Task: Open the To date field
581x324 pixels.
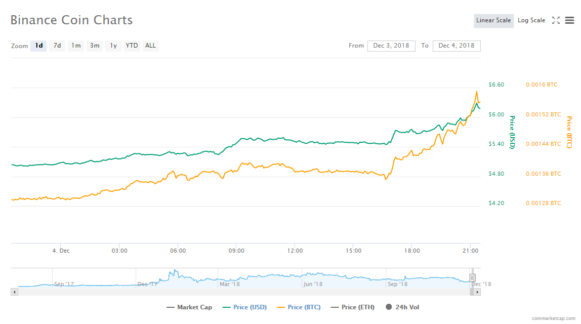Action: 456,46
